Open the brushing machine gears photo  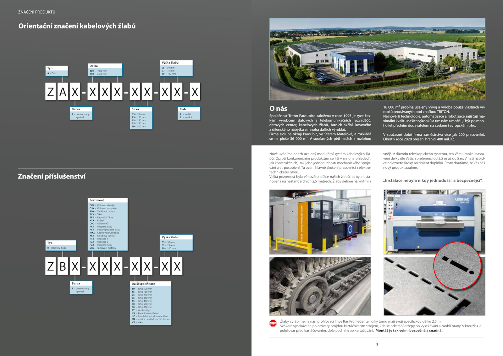point(320,286)
